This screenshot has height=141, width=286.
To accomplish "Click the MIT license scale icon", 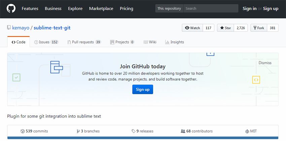I will 247,131.
